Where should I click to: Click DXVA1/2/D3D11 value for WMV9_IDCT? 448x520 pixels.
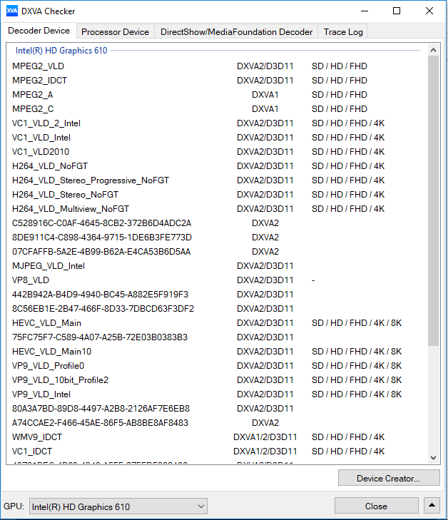point(265,437)
